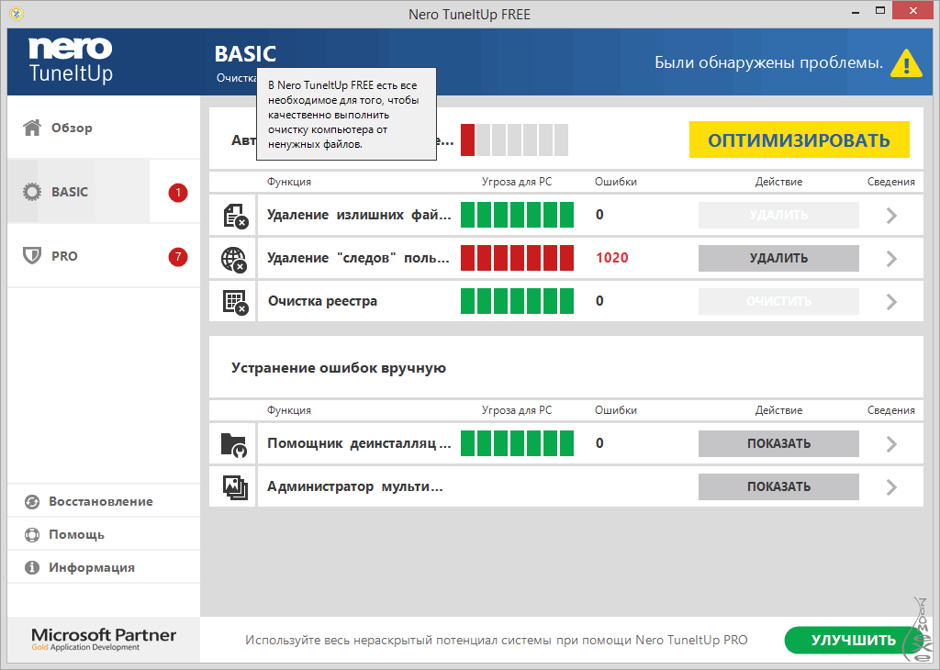This screenshot has height=670, width=940.
Task: Maximize the Nero TuneItUp window
Action: coord(880,11)
